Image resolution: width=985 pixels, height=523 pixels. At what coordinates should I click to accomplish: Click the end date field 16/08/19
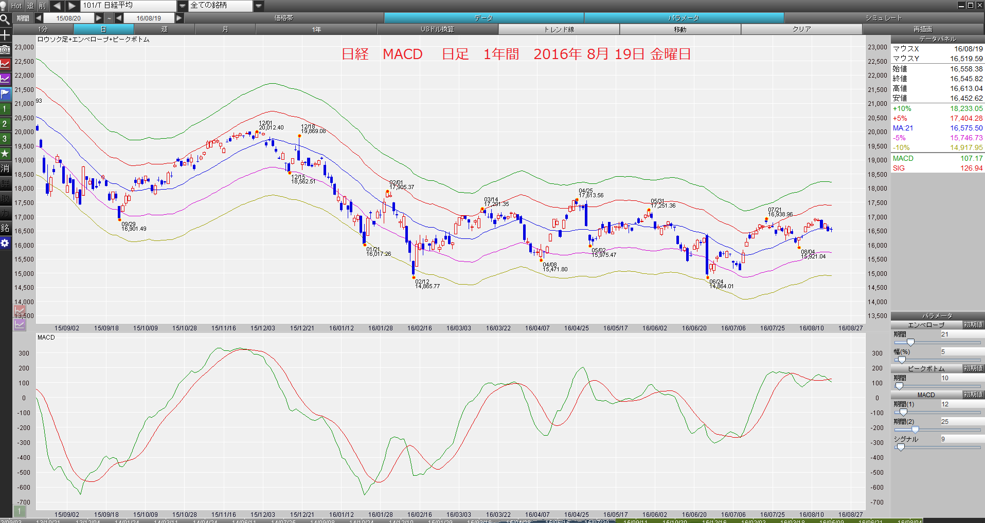[149, 18]
